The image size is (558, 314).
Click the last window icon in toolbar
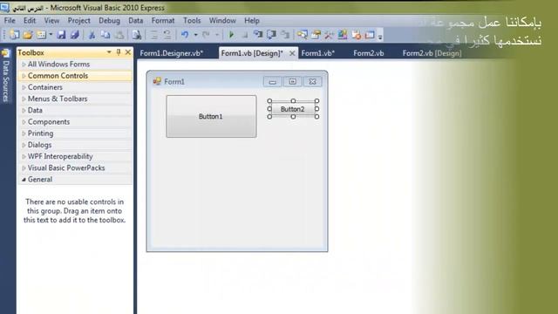[x=370, y=35]
